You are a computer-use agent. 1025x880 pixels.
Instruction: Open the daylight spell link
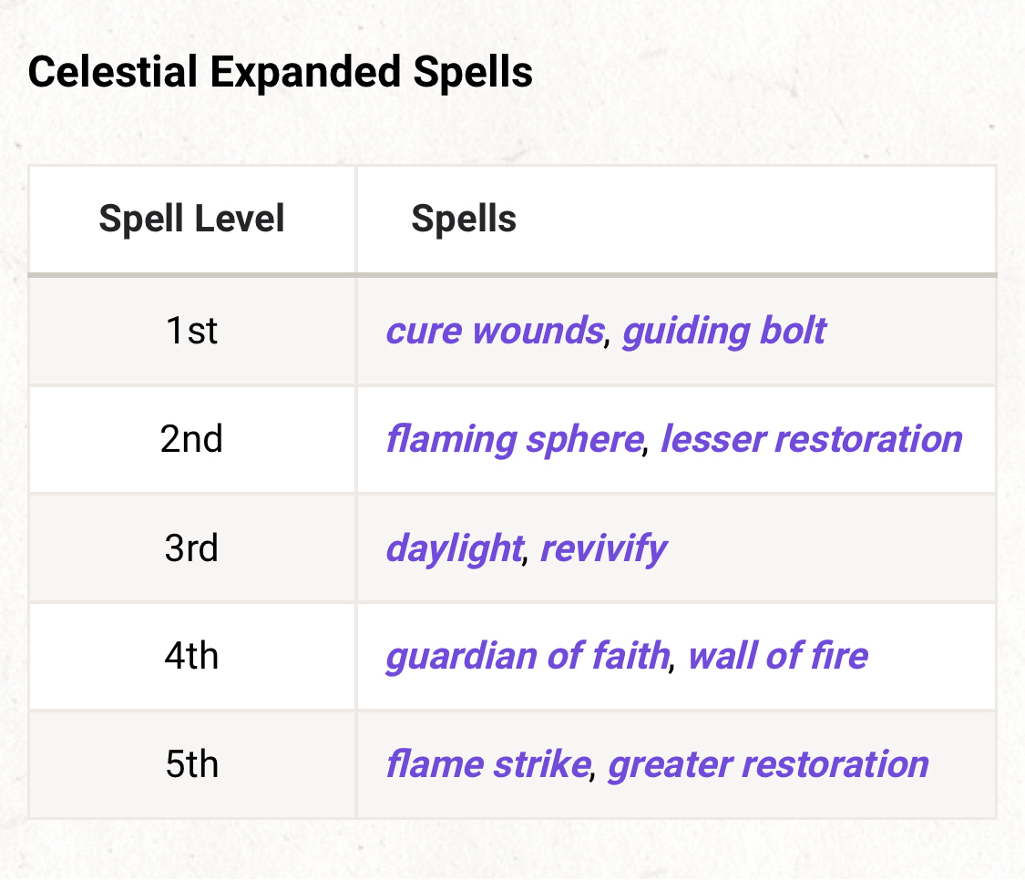pyautogui.click(x=453, y=548)
